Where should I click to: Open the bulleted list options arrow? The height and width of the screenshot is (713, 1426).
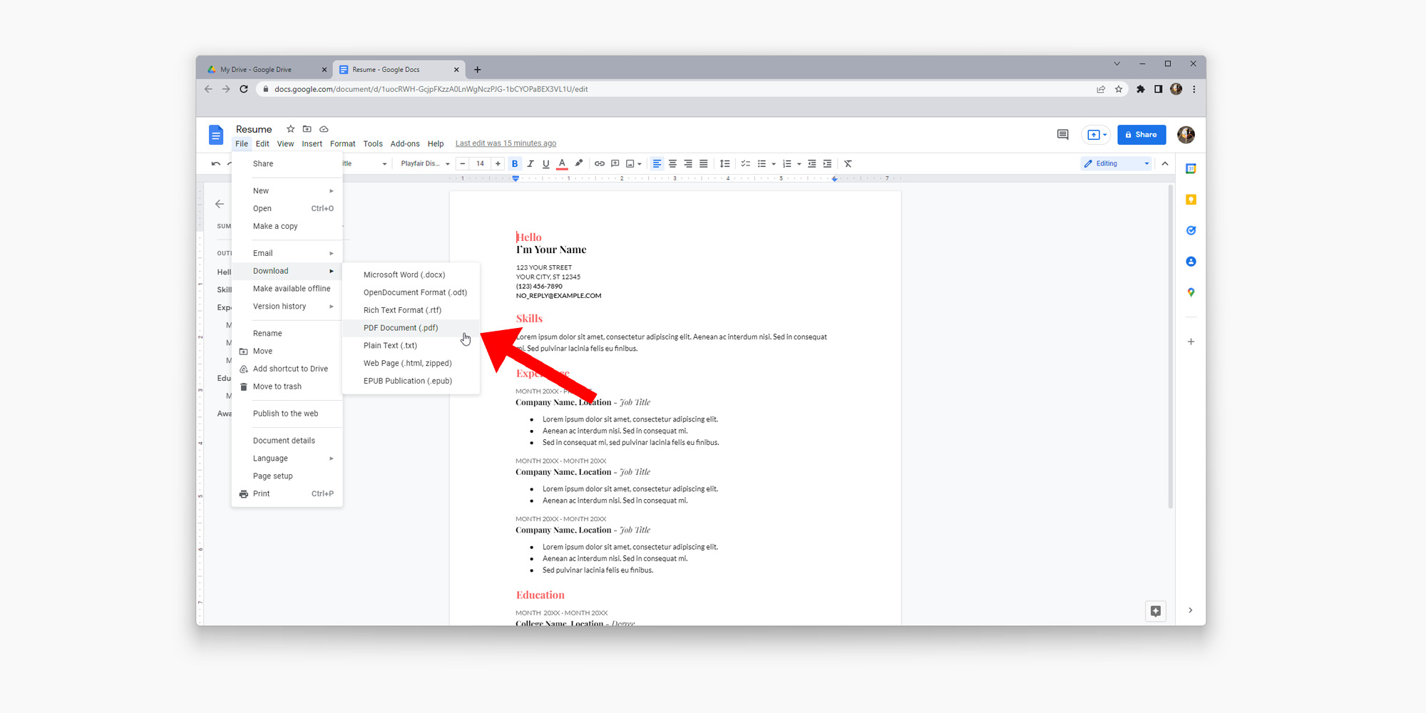[773, 163]
